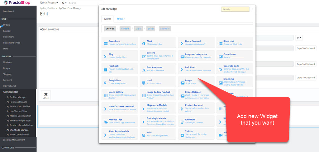Filter widgets by Show all
The height and width of the screenshot is (152, 319).
coord(110,29)
